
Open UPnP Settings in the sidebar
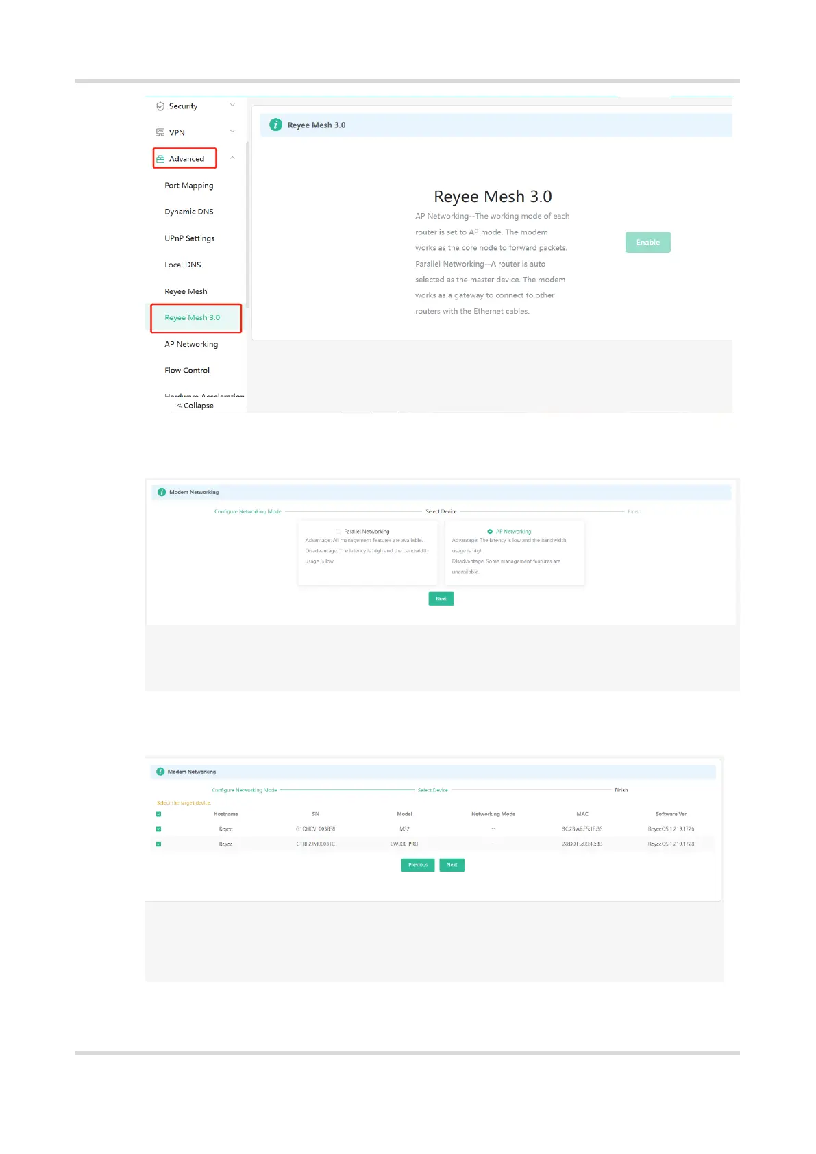(190, 238)
